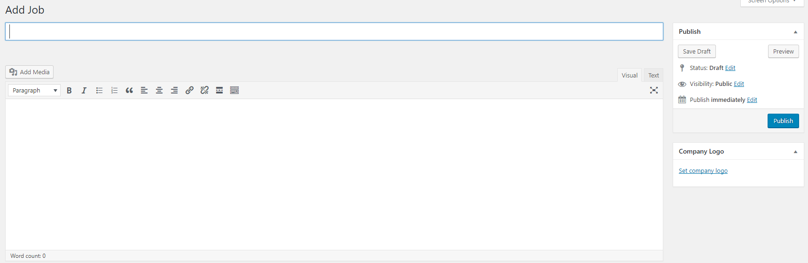Open the Set company logo link
Viewport: 808px width, 263px height.
click(x=703, y=171)
